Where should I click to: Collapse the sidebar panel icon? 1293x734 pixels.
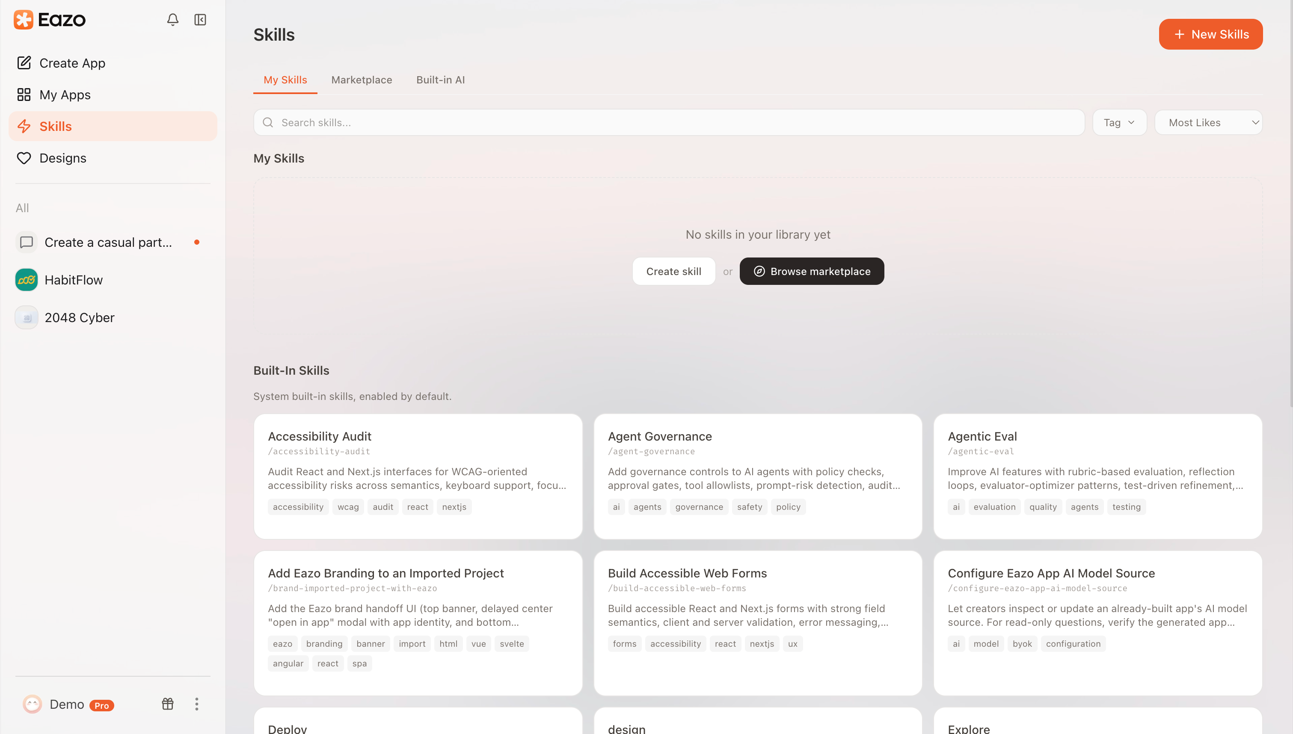tap(200, 20)
